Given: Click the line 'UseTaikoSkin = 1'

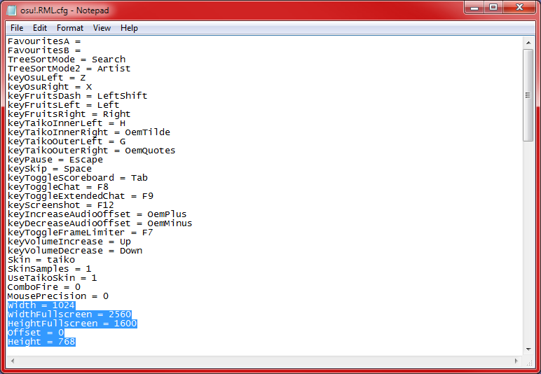Looking at the screenshot, I should click(53, 278).
